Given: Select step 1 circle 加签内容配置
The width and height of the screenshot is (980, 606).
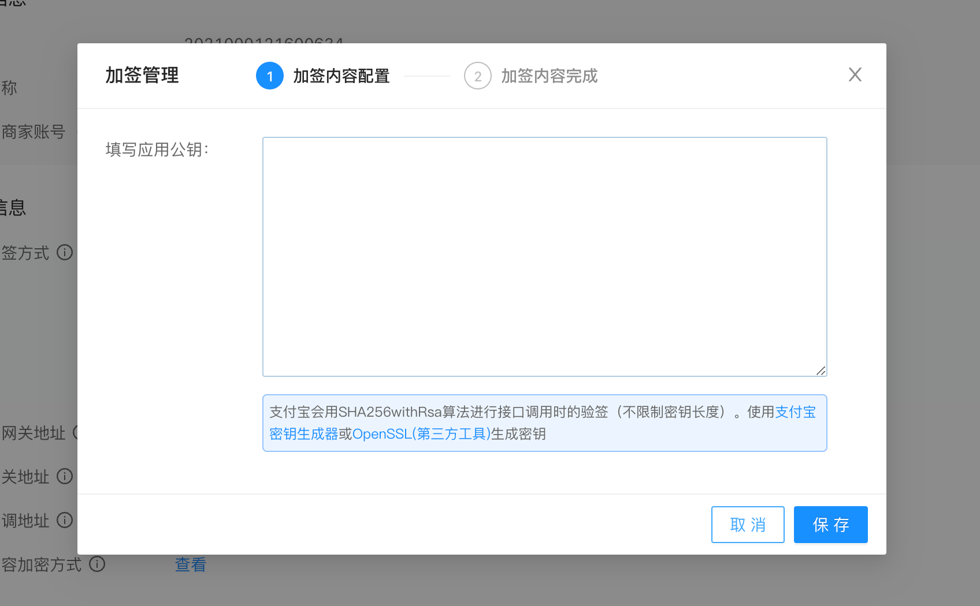Looking at the screenshot, I should (270, 76).
